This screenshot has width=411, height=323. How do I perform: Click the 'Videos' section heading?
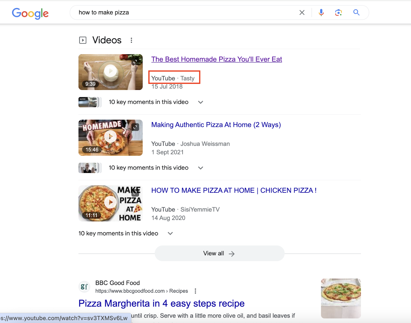point(107,40)
